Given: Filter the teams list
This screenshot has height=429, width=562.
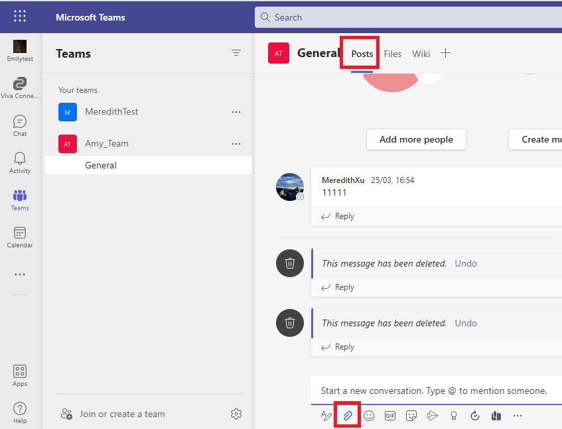Looking at the screenshot, I should click(236, 53).
